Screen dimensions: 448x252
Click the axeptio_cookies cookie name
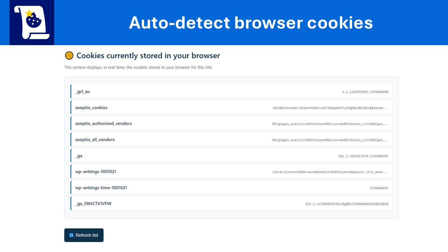(91, 108)
